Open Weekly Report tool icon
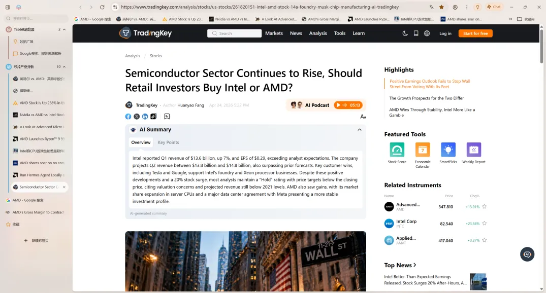Viewport: 546px width, 293px height. coord(473,150)
